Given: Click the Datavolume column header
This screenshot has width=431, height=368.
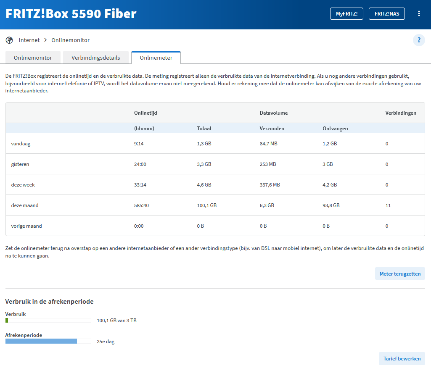Looking at the screenshot, I should click(x=273, y=113).
